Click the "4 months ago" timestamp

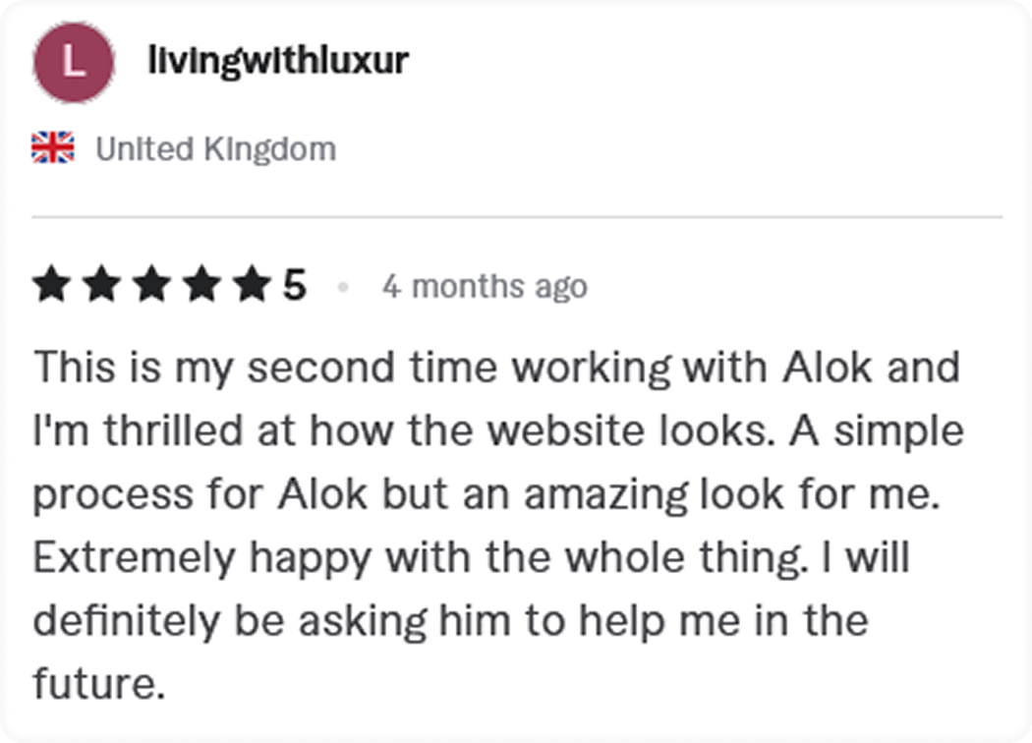coord(485,287)
